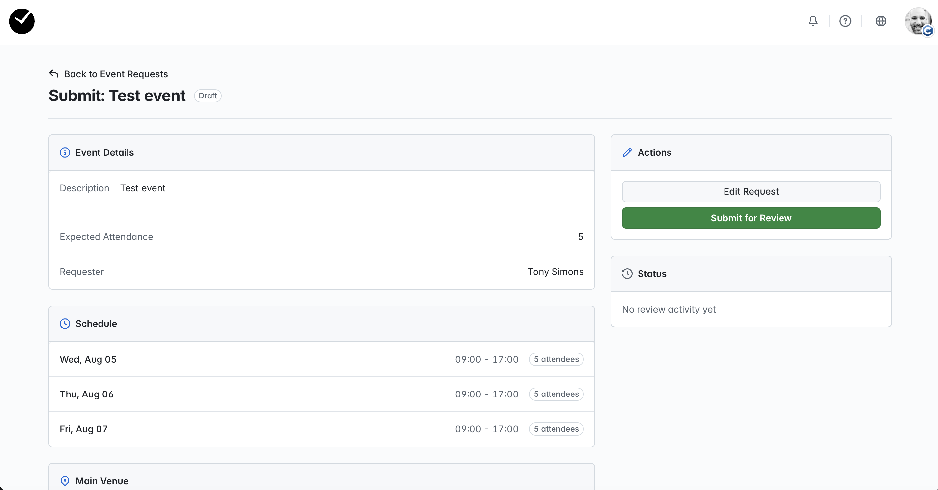The width and height of the screenshot is (938, 490).
Task: Click the No review activity yet text
Action: click(x=668, y=309)
